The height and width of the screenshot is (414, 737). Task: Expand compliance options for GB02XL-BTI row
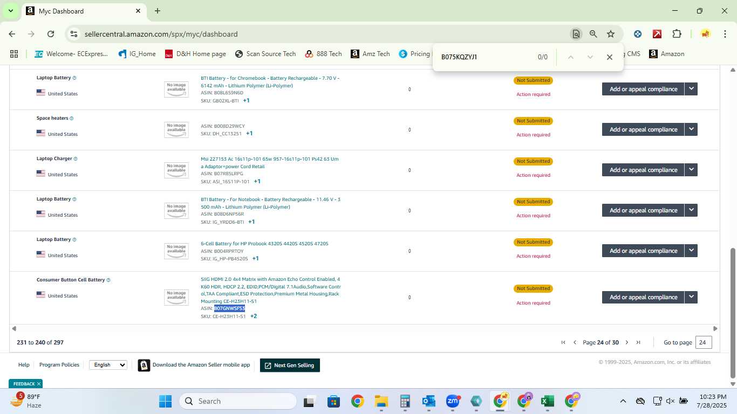[691, 89]
